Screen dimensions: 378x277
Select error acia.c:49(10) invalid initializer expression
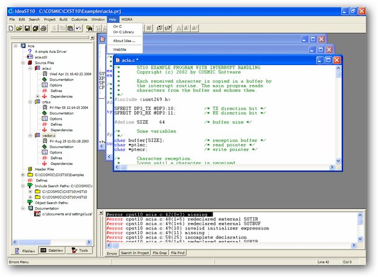point(188,228)
